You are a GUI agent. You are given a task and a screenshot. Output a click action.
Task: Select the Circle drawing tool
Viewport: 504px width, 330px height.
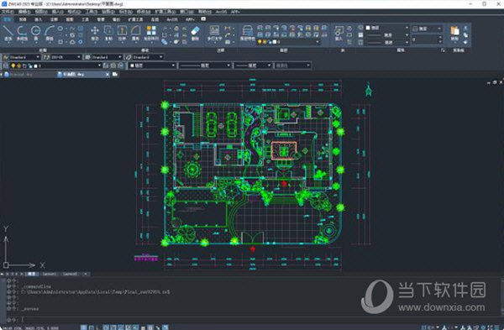pyautogui.click(x=35, y=34)
